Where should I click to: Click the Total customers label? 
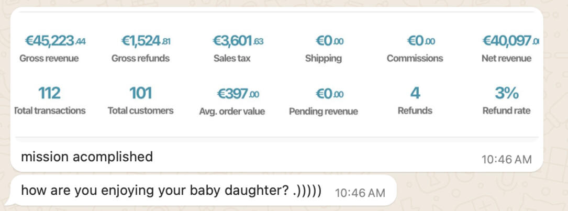[x=140, y=110]
